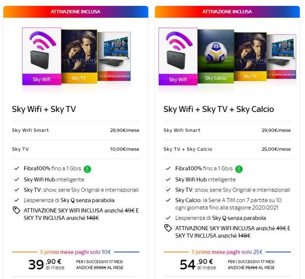Click right card's Attivazione Inclusa banner

[x=227, y=12]
